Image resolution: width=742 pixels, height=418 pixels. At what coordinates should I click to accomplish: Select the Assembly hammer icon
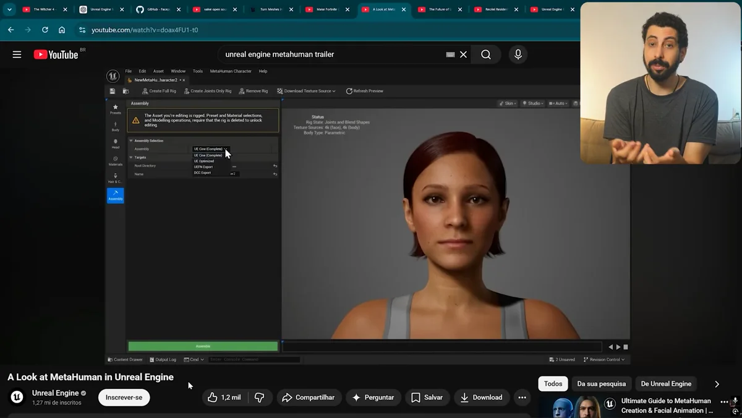coord(115,195)
